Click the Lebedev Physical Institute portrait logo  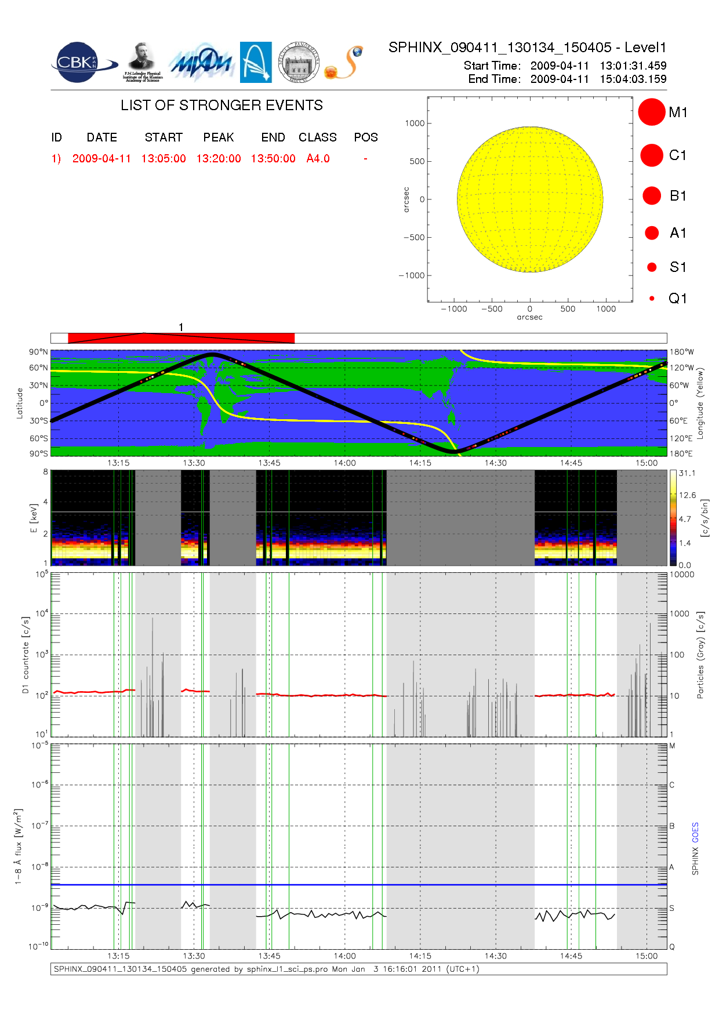pos(142,62)
